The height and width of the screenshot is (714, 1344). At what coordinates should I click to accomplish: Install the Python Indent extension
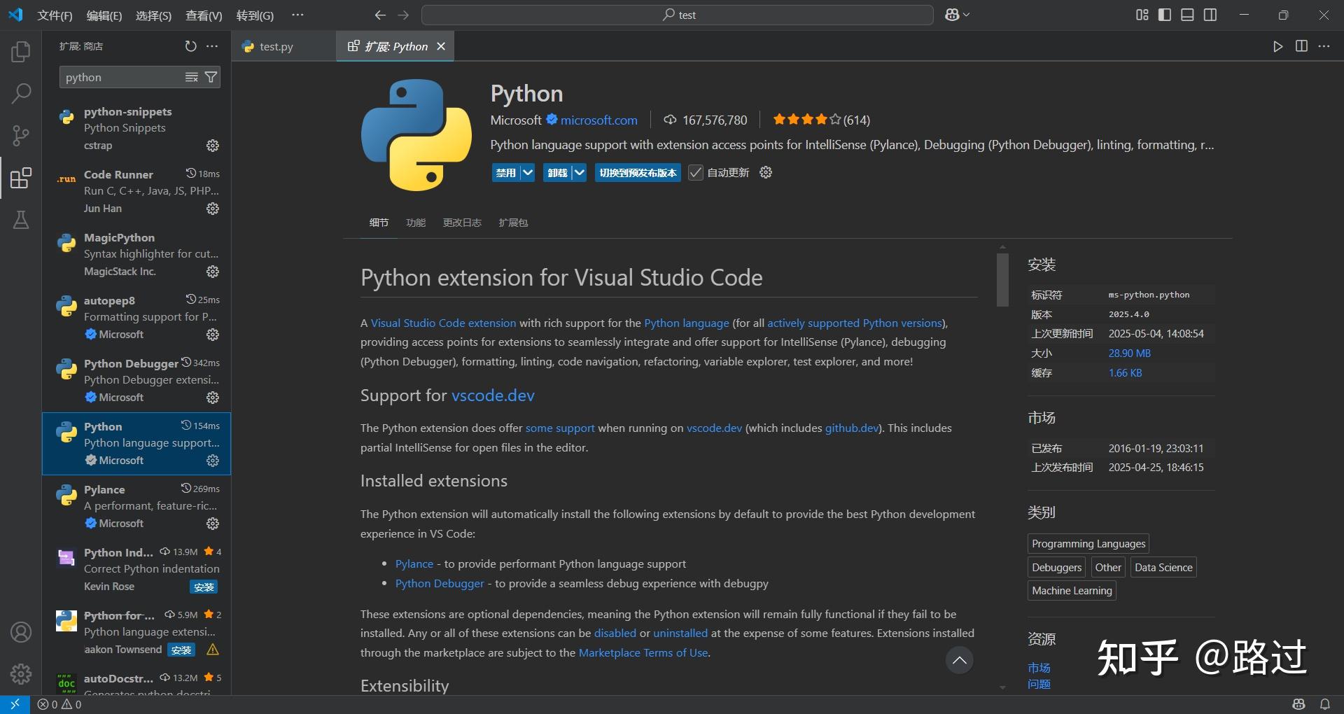click(x=203, y=587)
